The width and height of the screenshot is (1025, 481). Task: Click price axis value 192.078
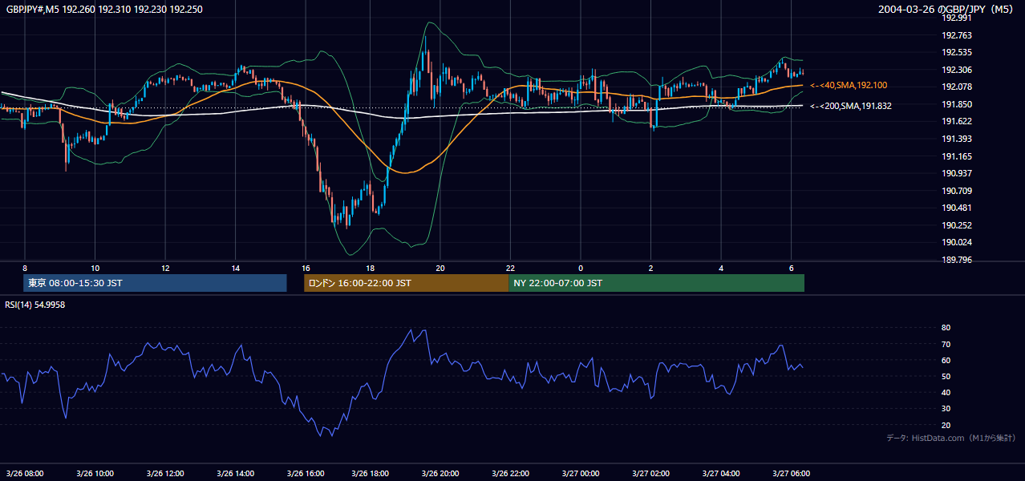coord(956,87)
